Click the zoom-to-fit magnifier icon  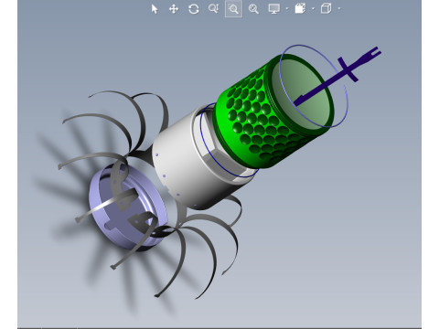(253, 9)
